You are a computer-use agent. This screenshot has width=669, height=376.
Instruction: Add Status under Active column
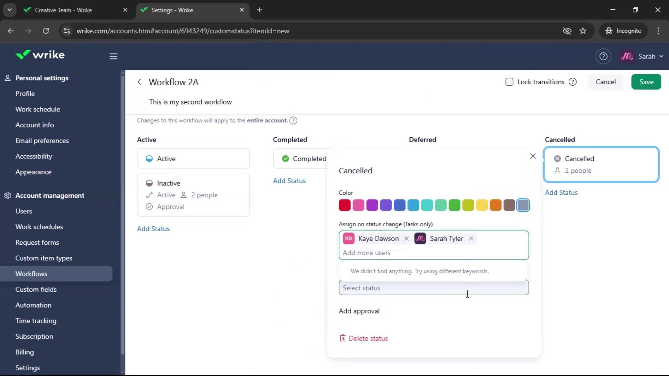pos(153,229)
